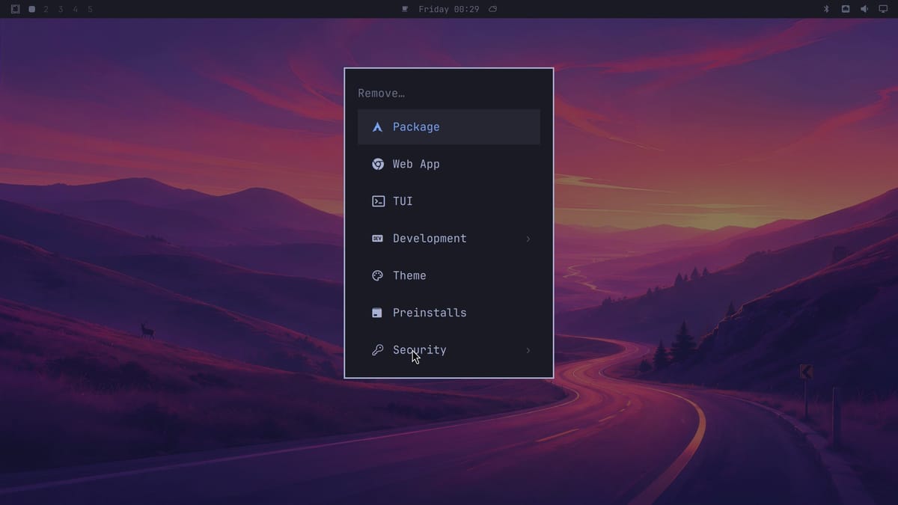Open the network tray icon
The image size is (898, 505).
(x=846, y=9)
